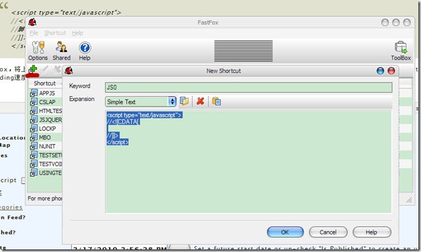Click the greyed pencil edit-shortcut icon
The height and width of the screenshot is (252, 421).
tap(44, 69)
